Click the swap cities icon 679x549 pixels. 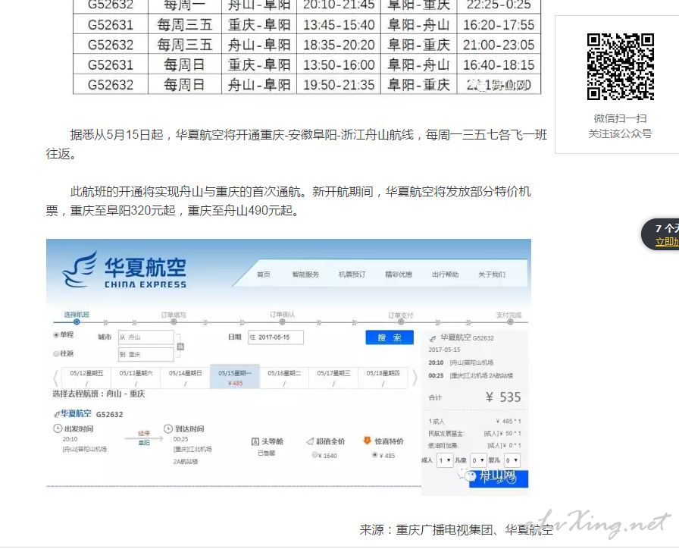180,347
